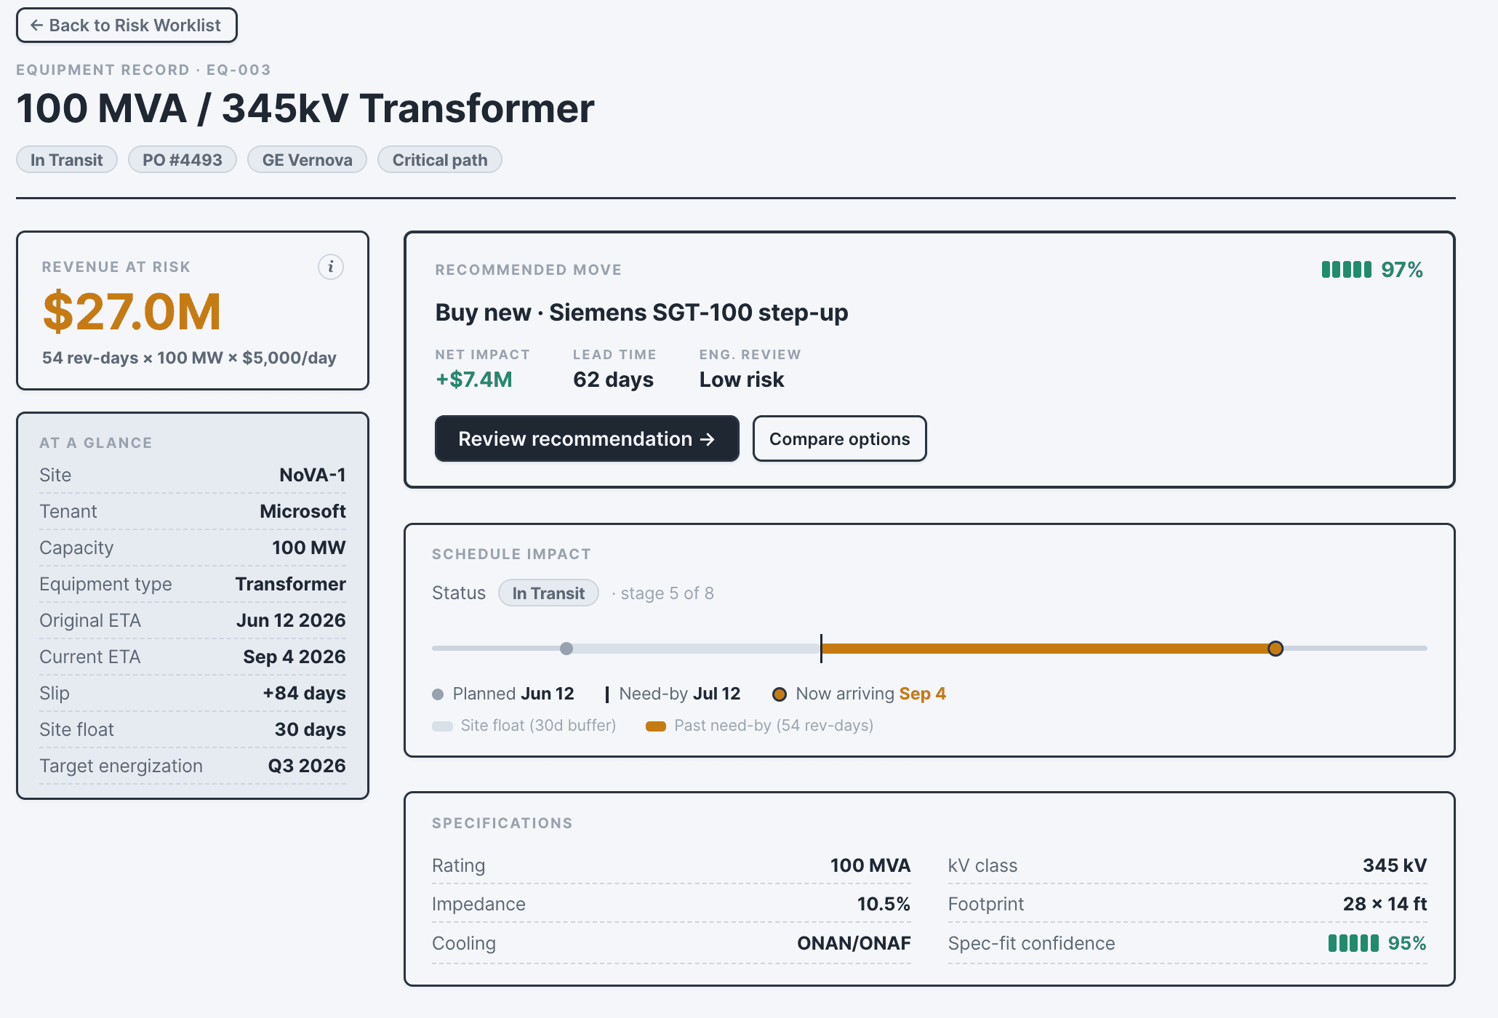Click the 10.5% impedance value
This screenshot has height=1018, width=1498.
click(x=884, y=904)
